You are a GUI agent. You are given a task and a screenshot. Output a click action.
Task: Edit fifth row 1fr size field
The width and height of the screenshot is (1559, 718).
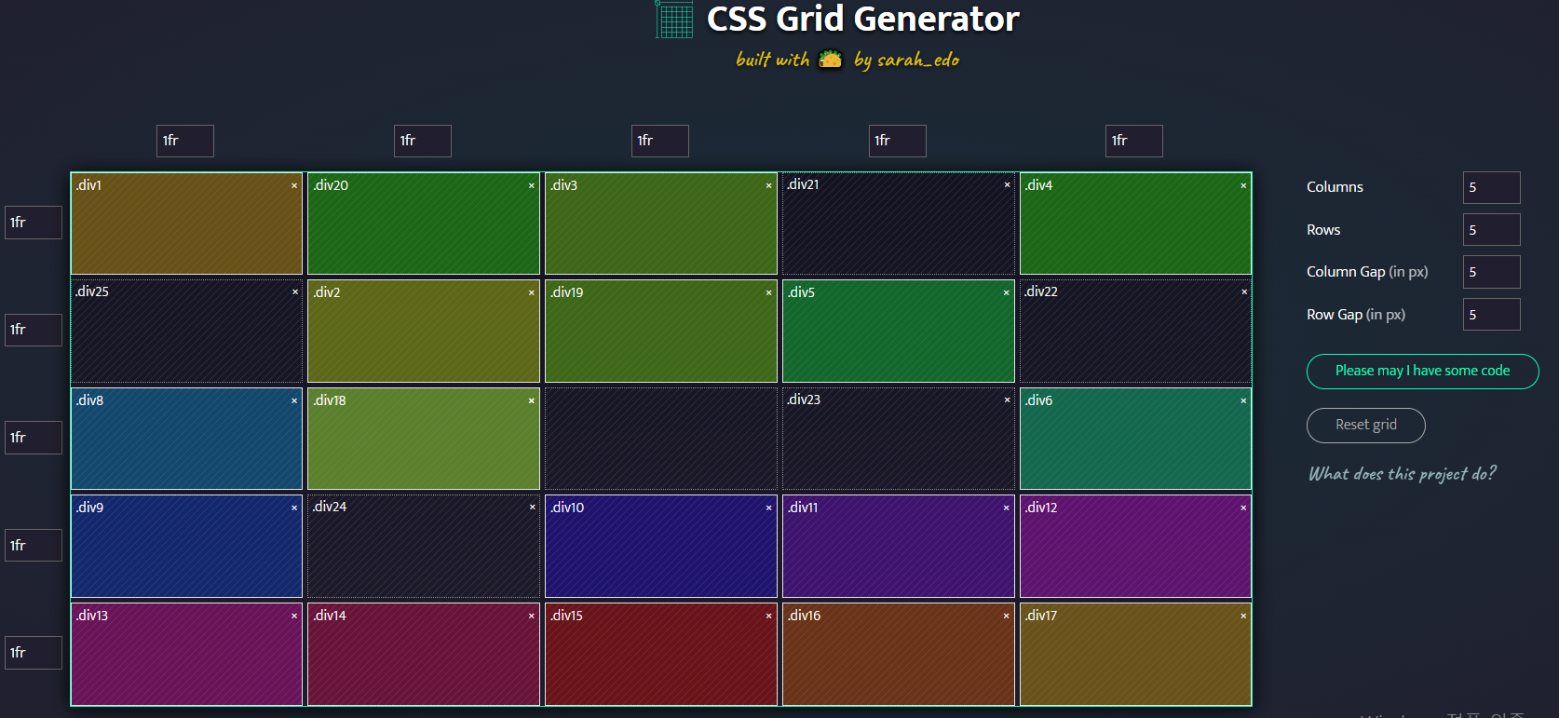34,653
